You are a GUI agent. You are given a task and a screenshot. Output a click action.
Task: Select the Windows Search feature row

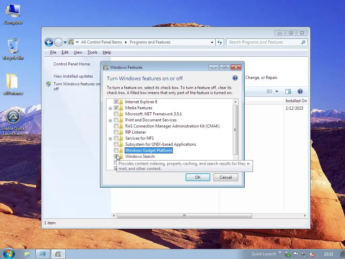point(140,156)
